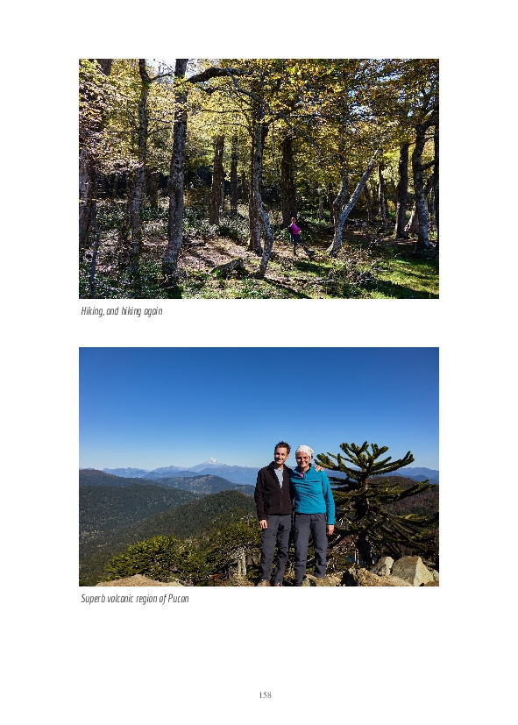Click page number 158
The image size is (518, 725).
[265, 694]
